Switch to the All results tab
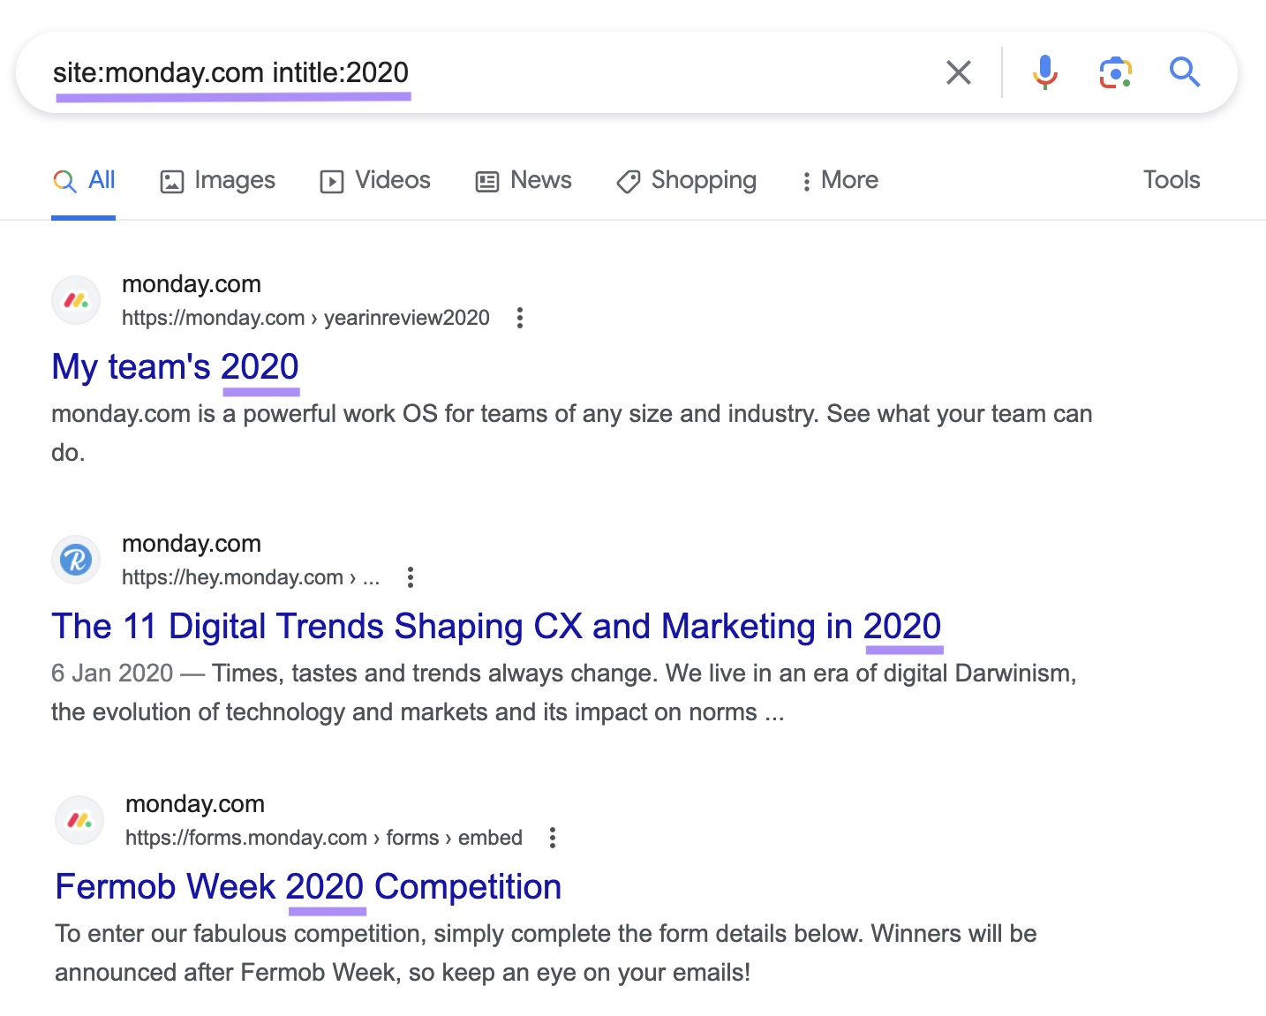Image resolution: width=1266 pixels, height=1016 pixels. [x=85, y=180]
